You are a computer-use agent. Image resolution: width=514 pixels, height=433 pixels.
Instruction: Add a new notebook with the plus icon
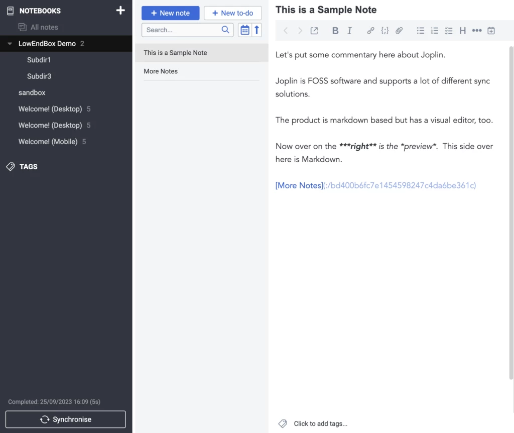120,11
